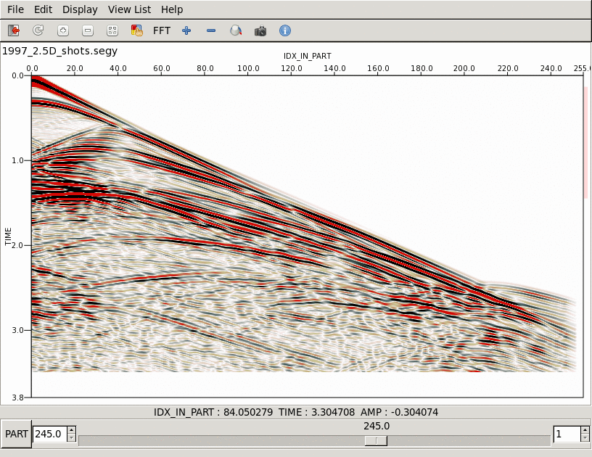Open the View List menu

click(x=129, y=9)
